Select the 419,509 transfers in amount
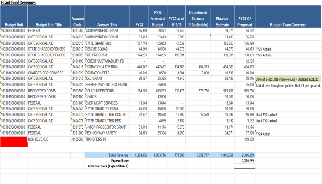322x184 pixels. [x=245, y=139]
